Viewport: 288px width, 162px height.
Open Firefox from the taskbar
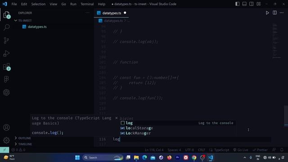(169, 157)
